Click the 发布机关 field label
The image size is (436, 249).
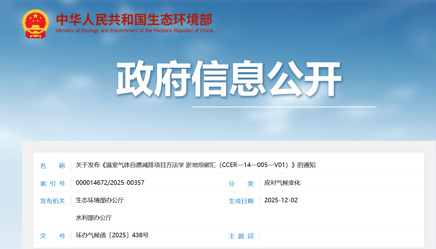53,201
